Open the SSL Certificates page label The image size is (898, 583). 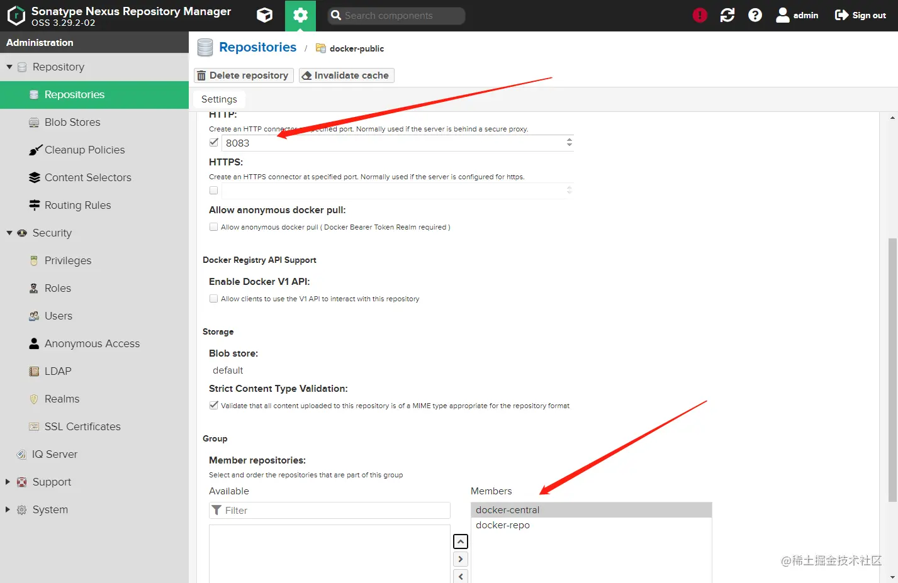(82, 426)
